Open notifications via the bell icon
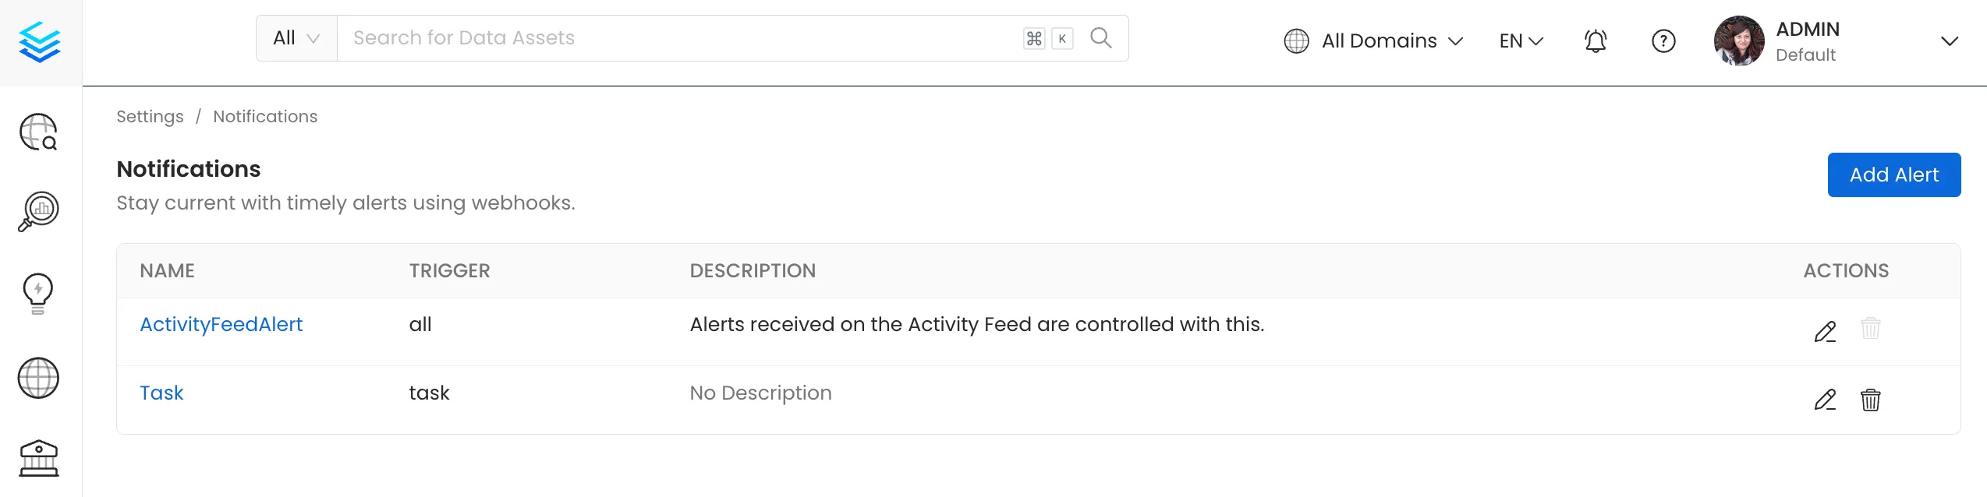This screenshot has width=1987, height=497. 1595,41
